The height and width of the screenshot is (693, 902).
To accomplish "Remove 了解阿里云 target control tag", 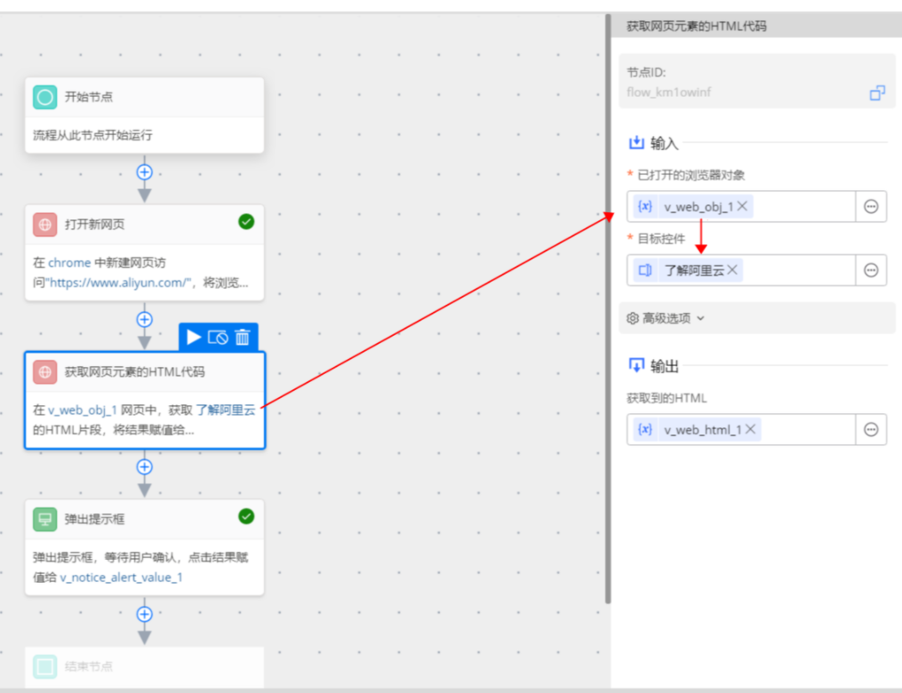I will (732, 270).
